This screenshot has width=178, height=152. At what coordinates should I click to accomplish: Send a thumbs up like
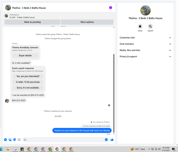[x=112, y=140]
